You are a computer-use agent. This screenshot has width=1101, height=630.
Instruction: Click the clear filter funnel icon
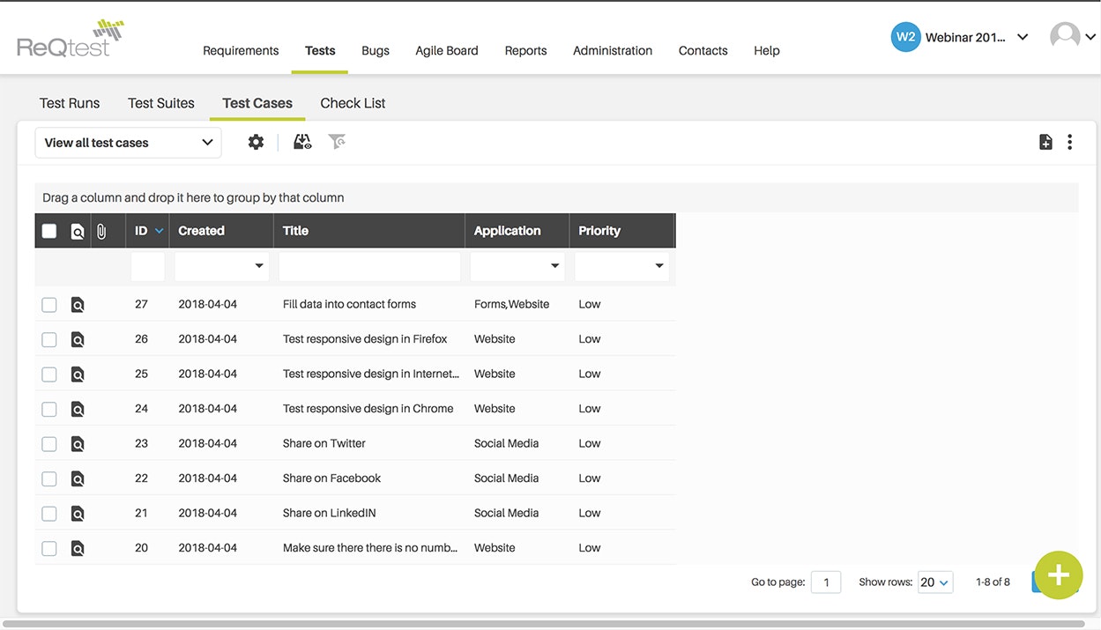tap(337, 142)
